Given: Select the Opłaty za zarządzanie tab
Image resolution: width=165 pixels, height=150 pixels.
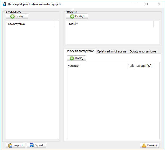Looking at the screenshot, I should pyautogui.click(x=79, y=51).
